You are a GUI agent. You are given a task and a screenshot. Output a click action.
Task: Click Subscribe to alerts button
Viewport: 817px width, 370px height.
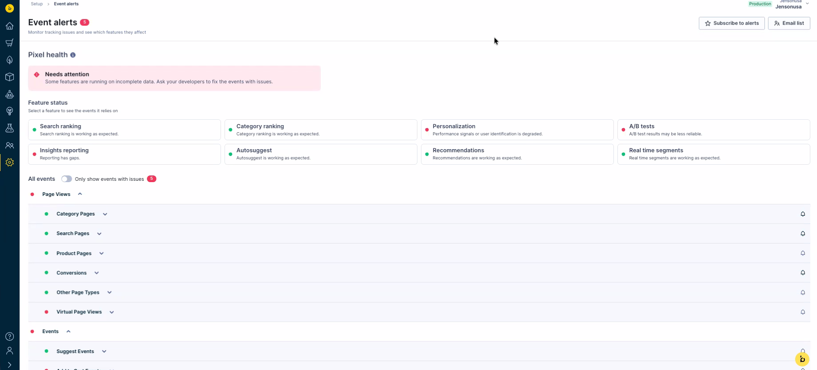coord(731,23)
